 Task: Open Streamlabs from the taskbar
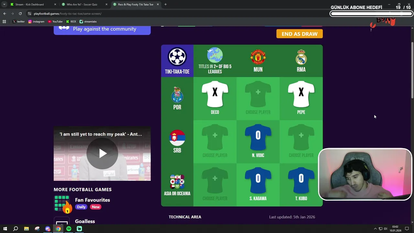pyautogui.click(x=80, y=229)
